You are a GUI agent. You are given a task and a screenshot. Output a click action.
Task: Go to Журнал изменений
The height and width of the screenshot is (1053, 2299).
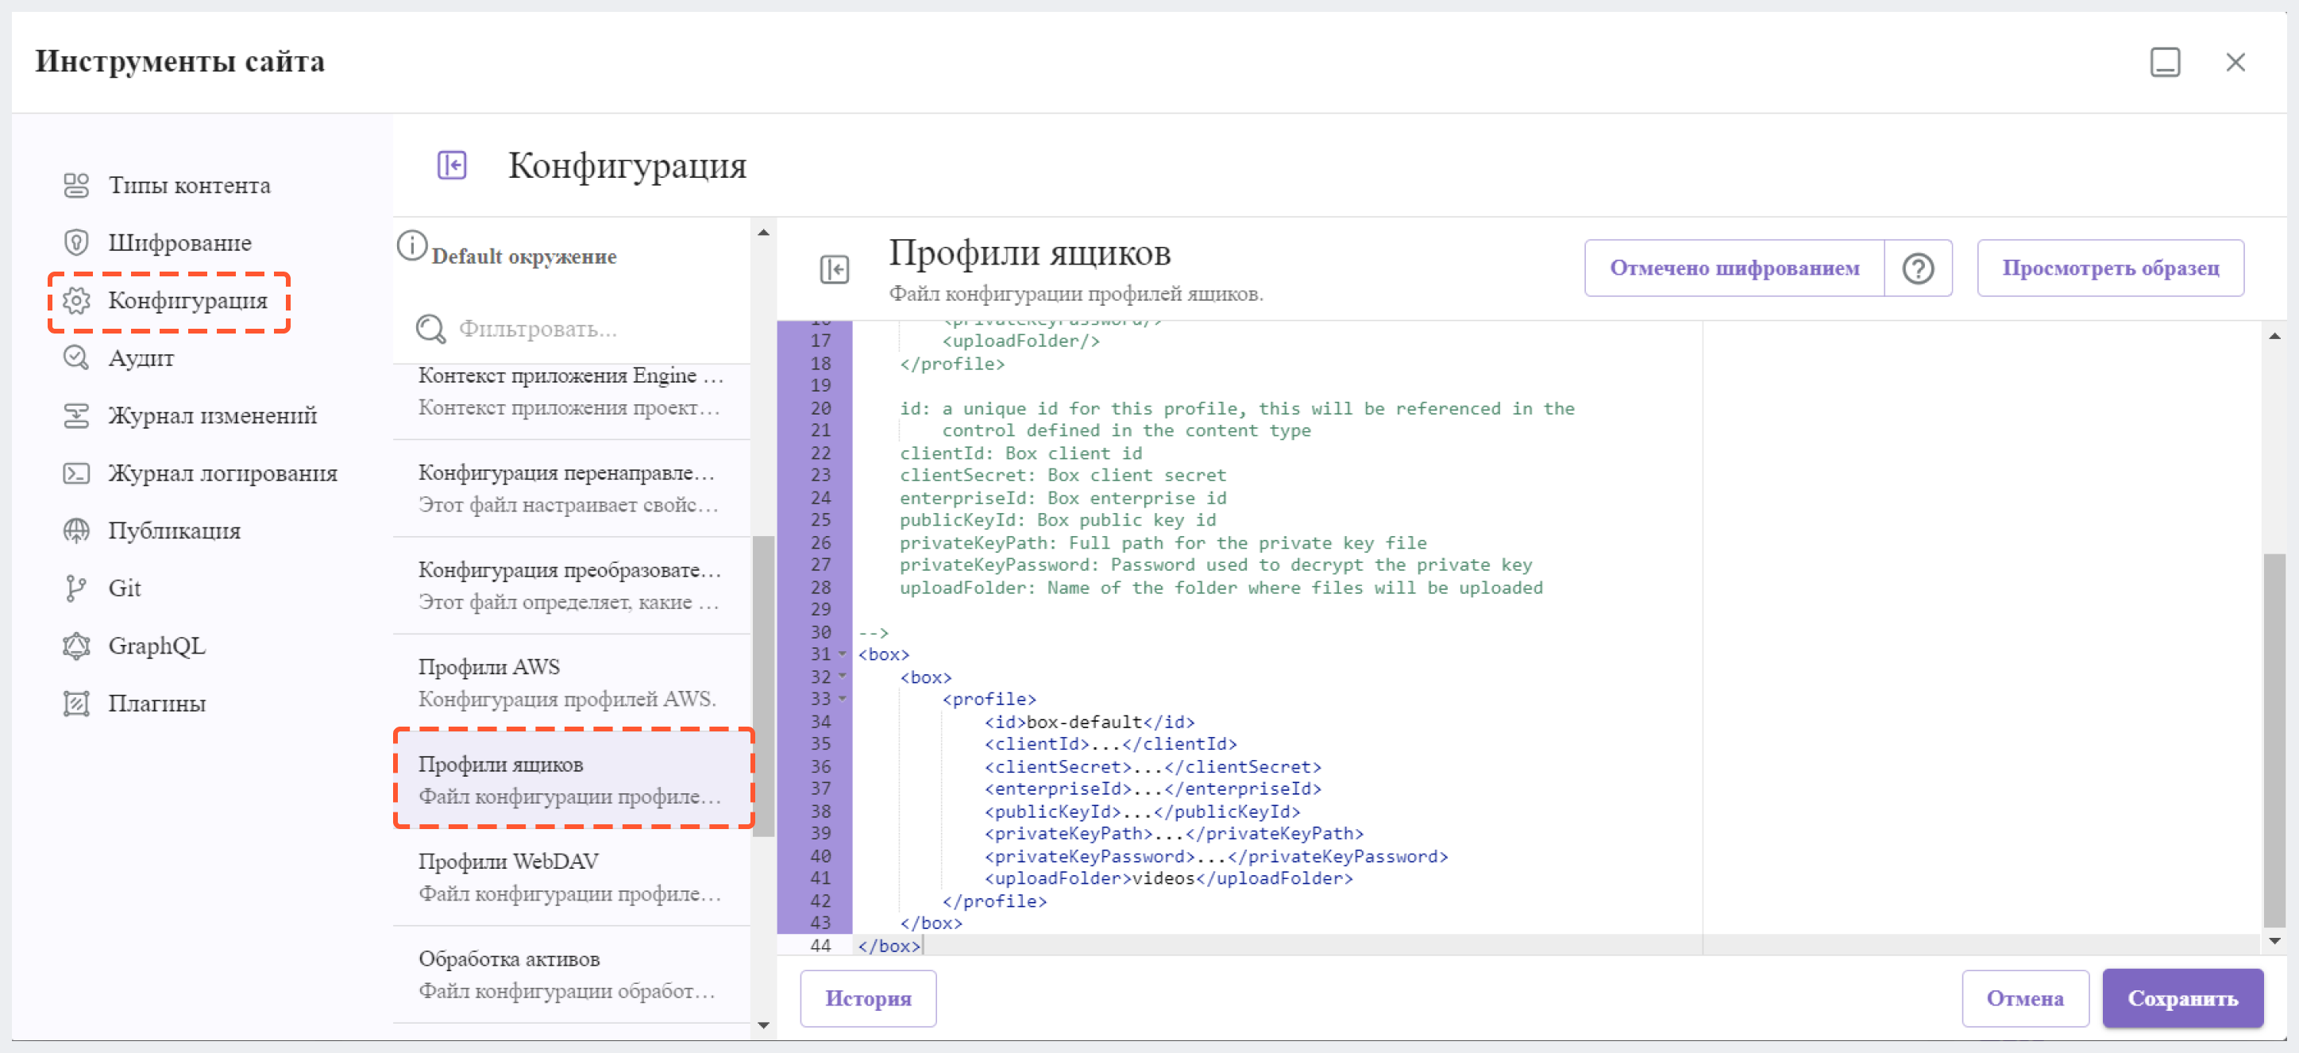pyautogui.click(x=212, y=416)
